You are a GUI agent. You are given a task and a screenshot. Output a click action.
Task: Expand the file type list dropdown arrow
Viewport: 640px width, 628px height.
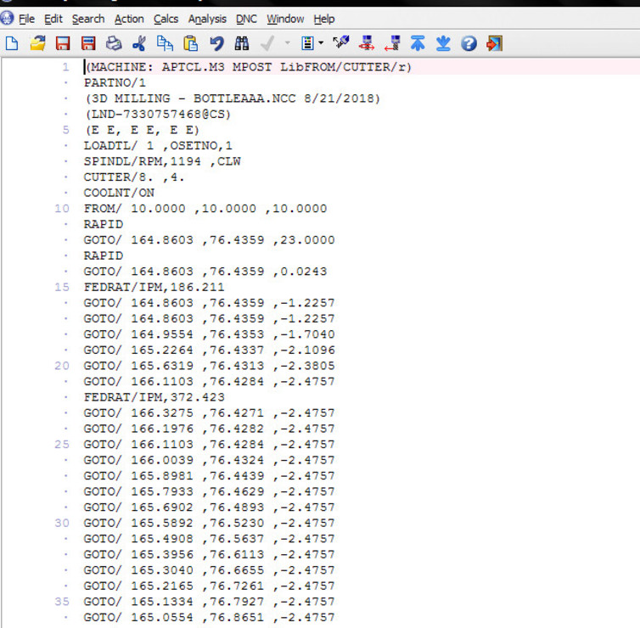(x=320, y=43)
